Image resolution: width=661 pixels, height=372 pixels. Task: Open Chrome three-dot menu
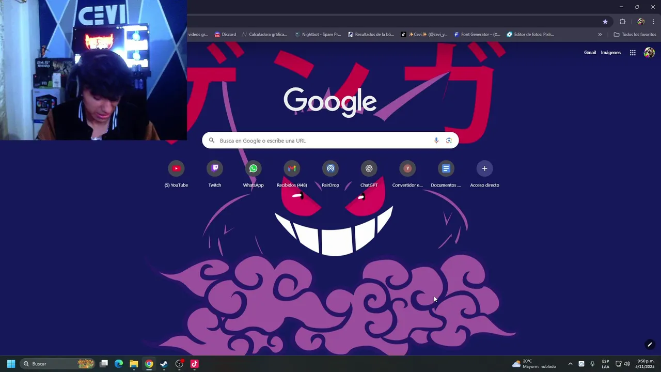pyautogui.click(x=653, y=22)
